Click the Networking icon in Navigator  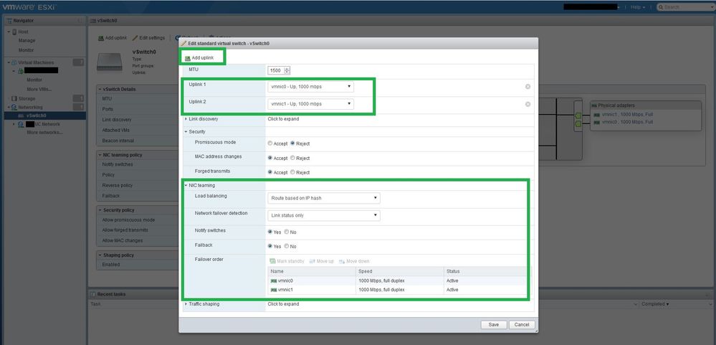point(14,108)
